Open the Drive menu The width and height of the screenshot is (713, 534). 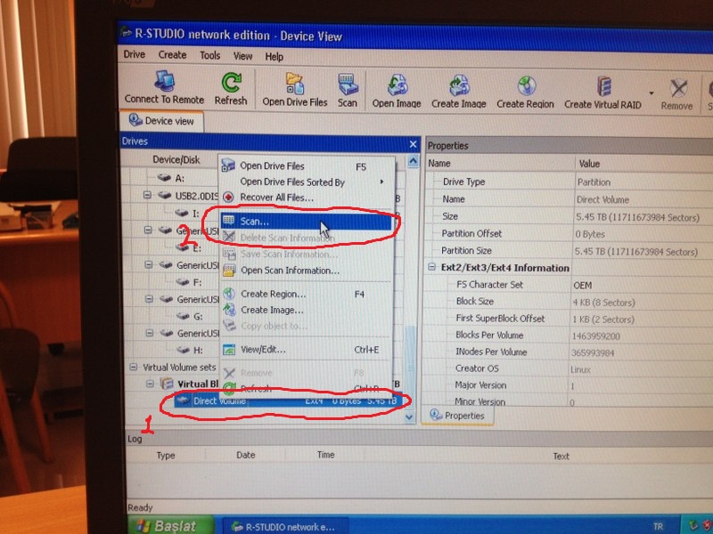tap(135, 54)
